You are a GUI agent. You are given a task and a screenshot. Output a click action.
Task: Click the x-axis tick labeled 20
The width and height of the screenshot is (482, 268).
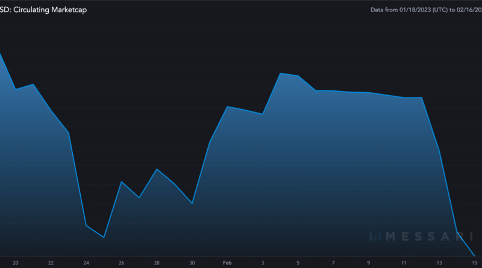point(16,263)
